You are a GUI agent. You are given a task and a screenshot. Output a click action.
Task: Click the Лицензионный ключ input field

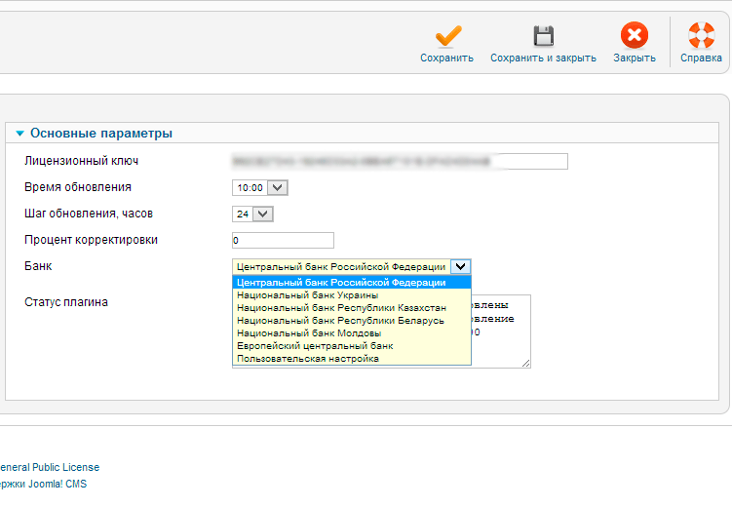[x=400, y=161]
